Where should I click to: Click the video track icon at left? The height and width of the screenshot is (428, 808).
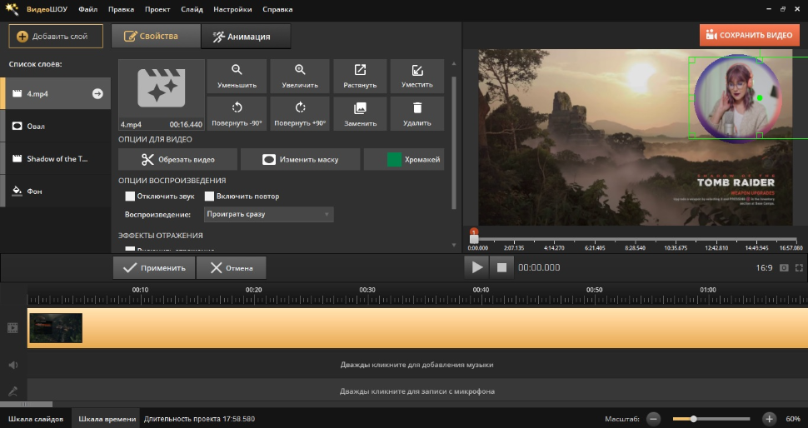[12, 327]
